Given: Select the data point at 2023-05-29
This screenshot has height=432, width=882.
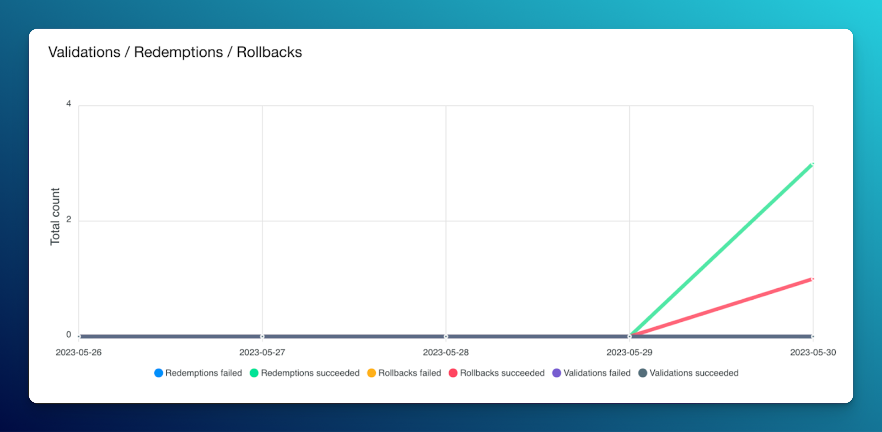Looking at the screenshot, I should click(630, 336).
